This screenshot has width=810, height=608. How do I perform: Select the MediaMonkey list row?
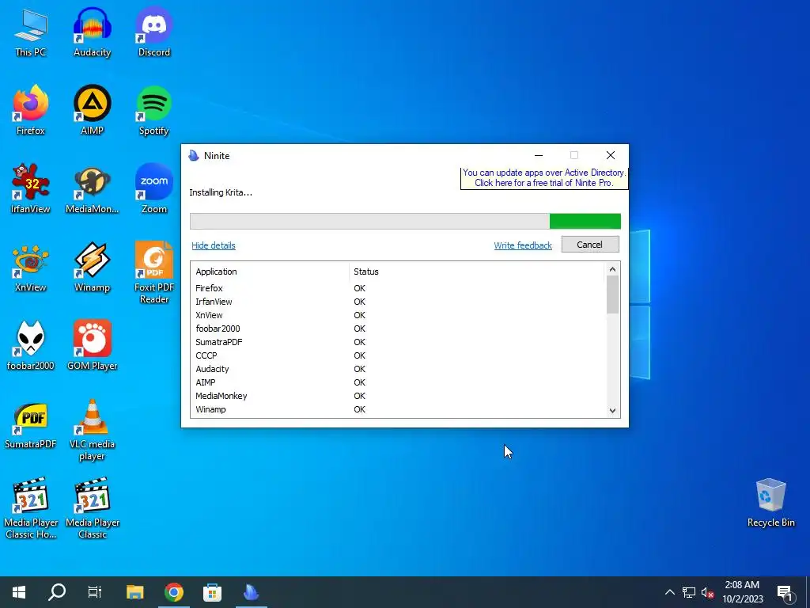pyautogui.click(x=398, y=396)
